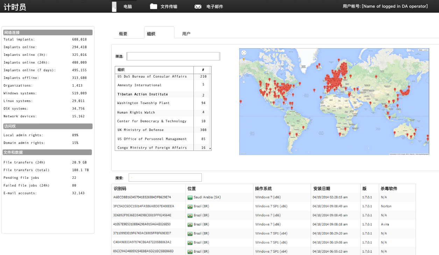Click Brazil flag in row 3FC542C6DC15014FA5B6ABD07E400EEA
The width and height of the screenshot is (439, 255).
[x=190, y=206]
